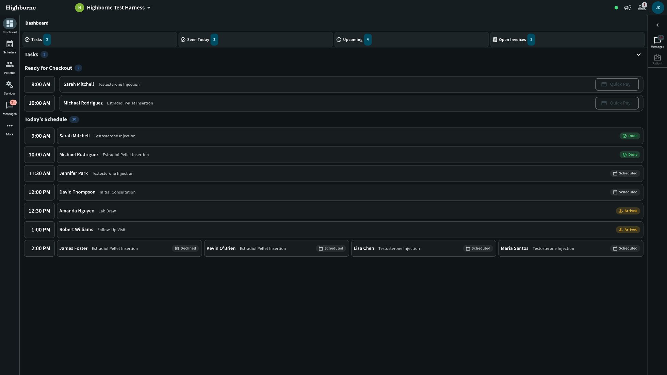Open Messages in right panel

pos(657,42)
